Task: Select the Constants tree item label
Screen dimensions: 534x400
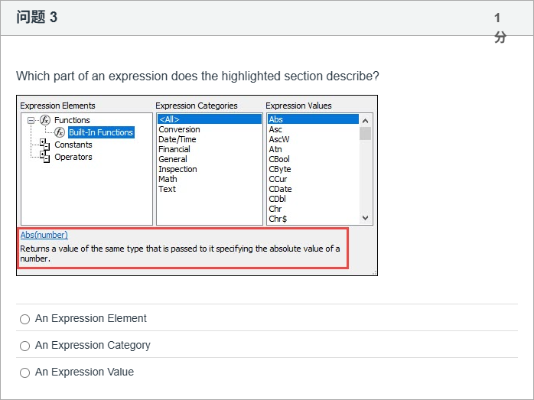Action: (73, 145)
